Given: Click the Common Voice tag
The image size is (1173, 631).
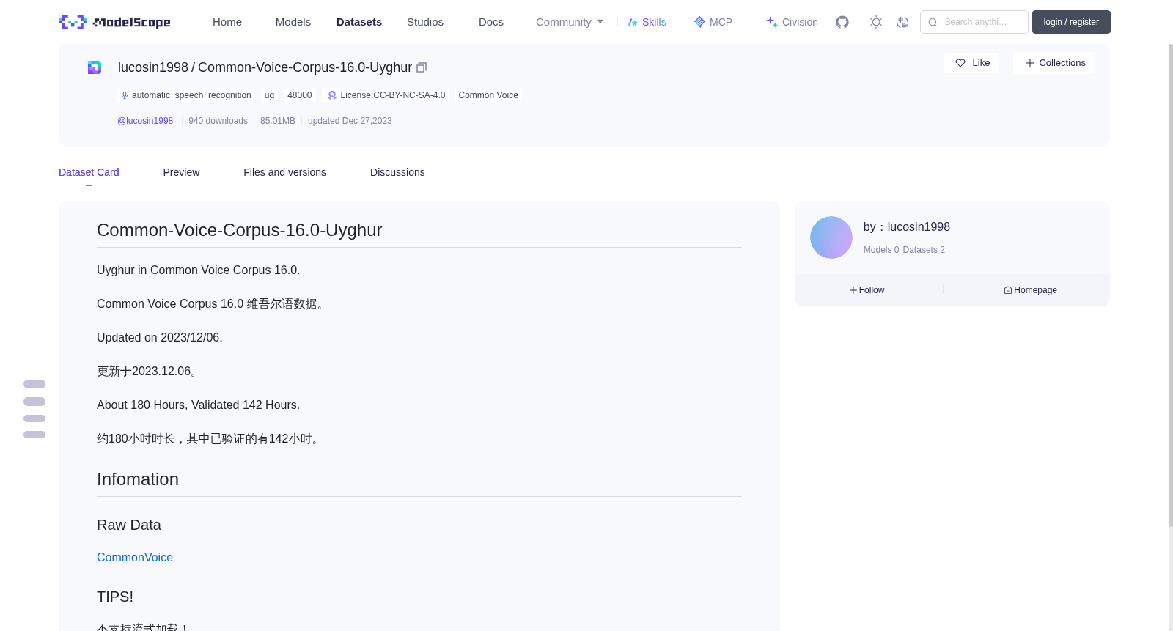Looking at the screenshot, I should click(x=488, y=95).
